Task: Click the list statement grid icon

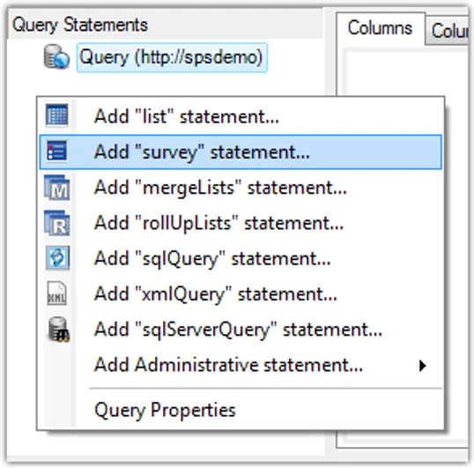Action: [x=57, y=115]
